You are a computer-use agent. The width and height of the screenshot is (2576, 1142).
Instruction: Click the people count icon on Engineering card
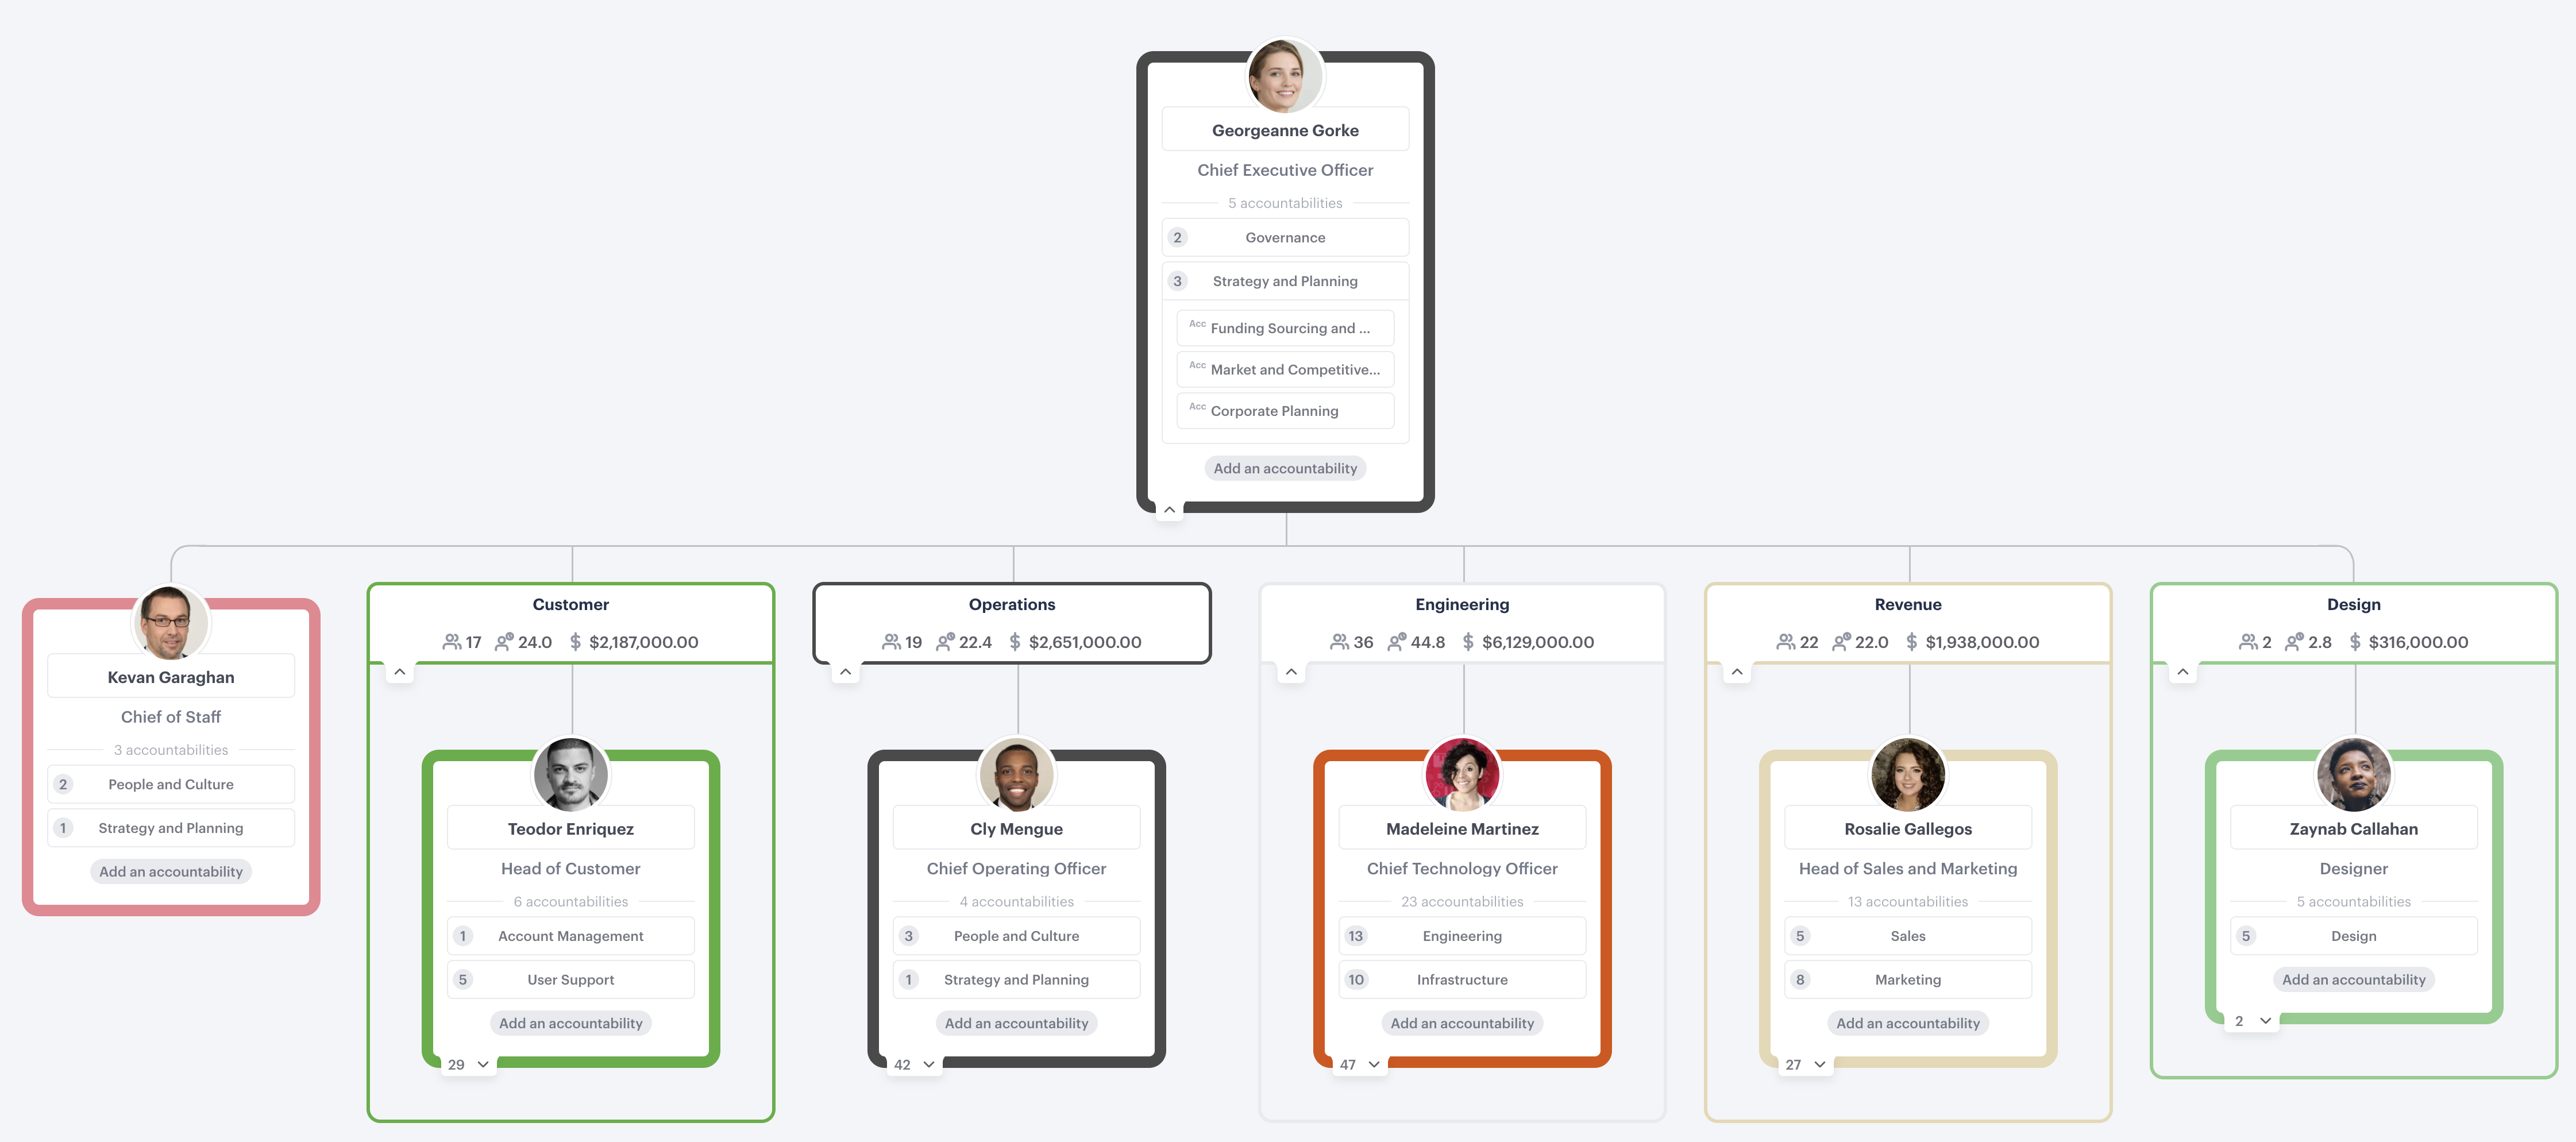[x=1339, y=641]
